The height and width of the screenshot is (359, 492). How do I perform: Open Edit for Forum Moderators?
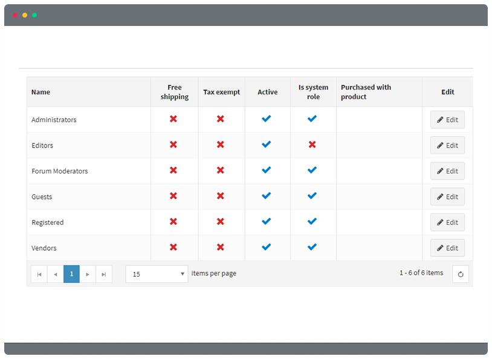(x=447, y=171)
